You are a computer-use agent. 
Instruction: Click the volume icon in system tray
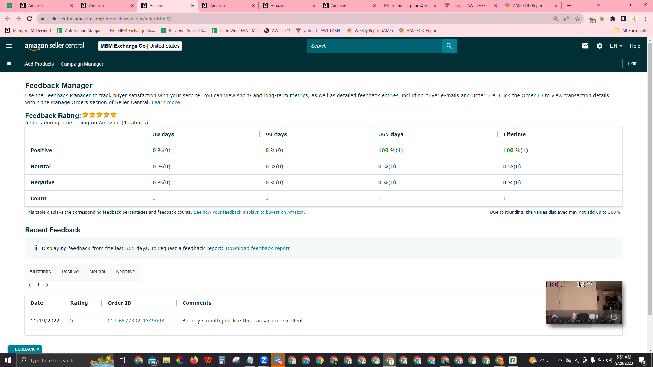click(x=609, y=360)
